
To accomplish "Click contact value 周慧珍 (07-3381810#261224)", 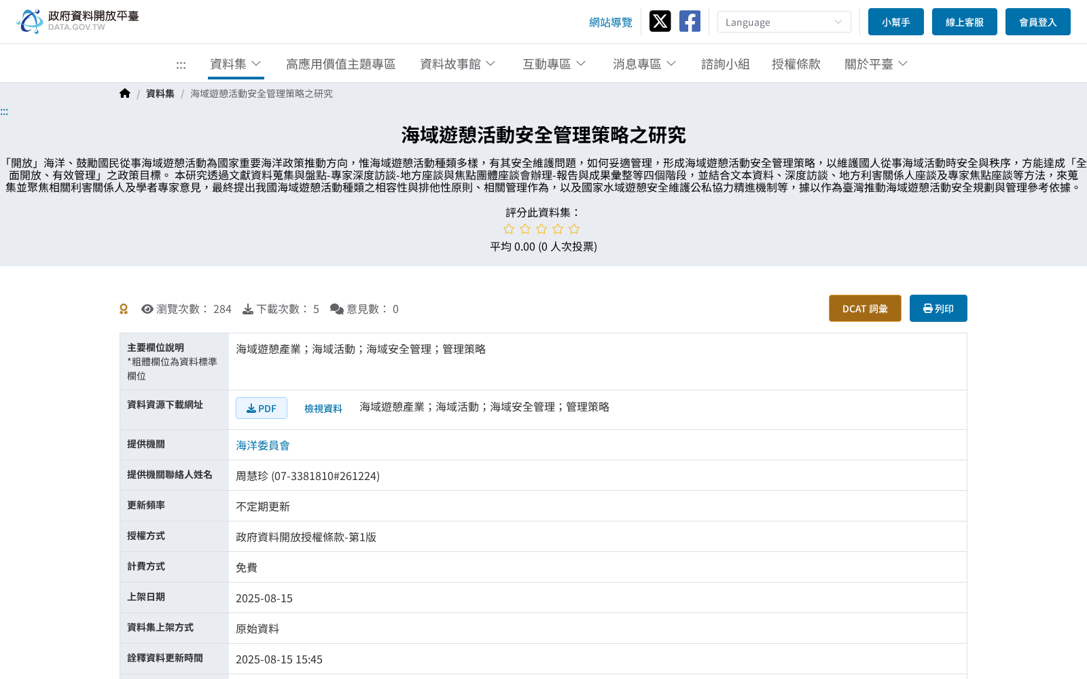I will pos(308,476).
